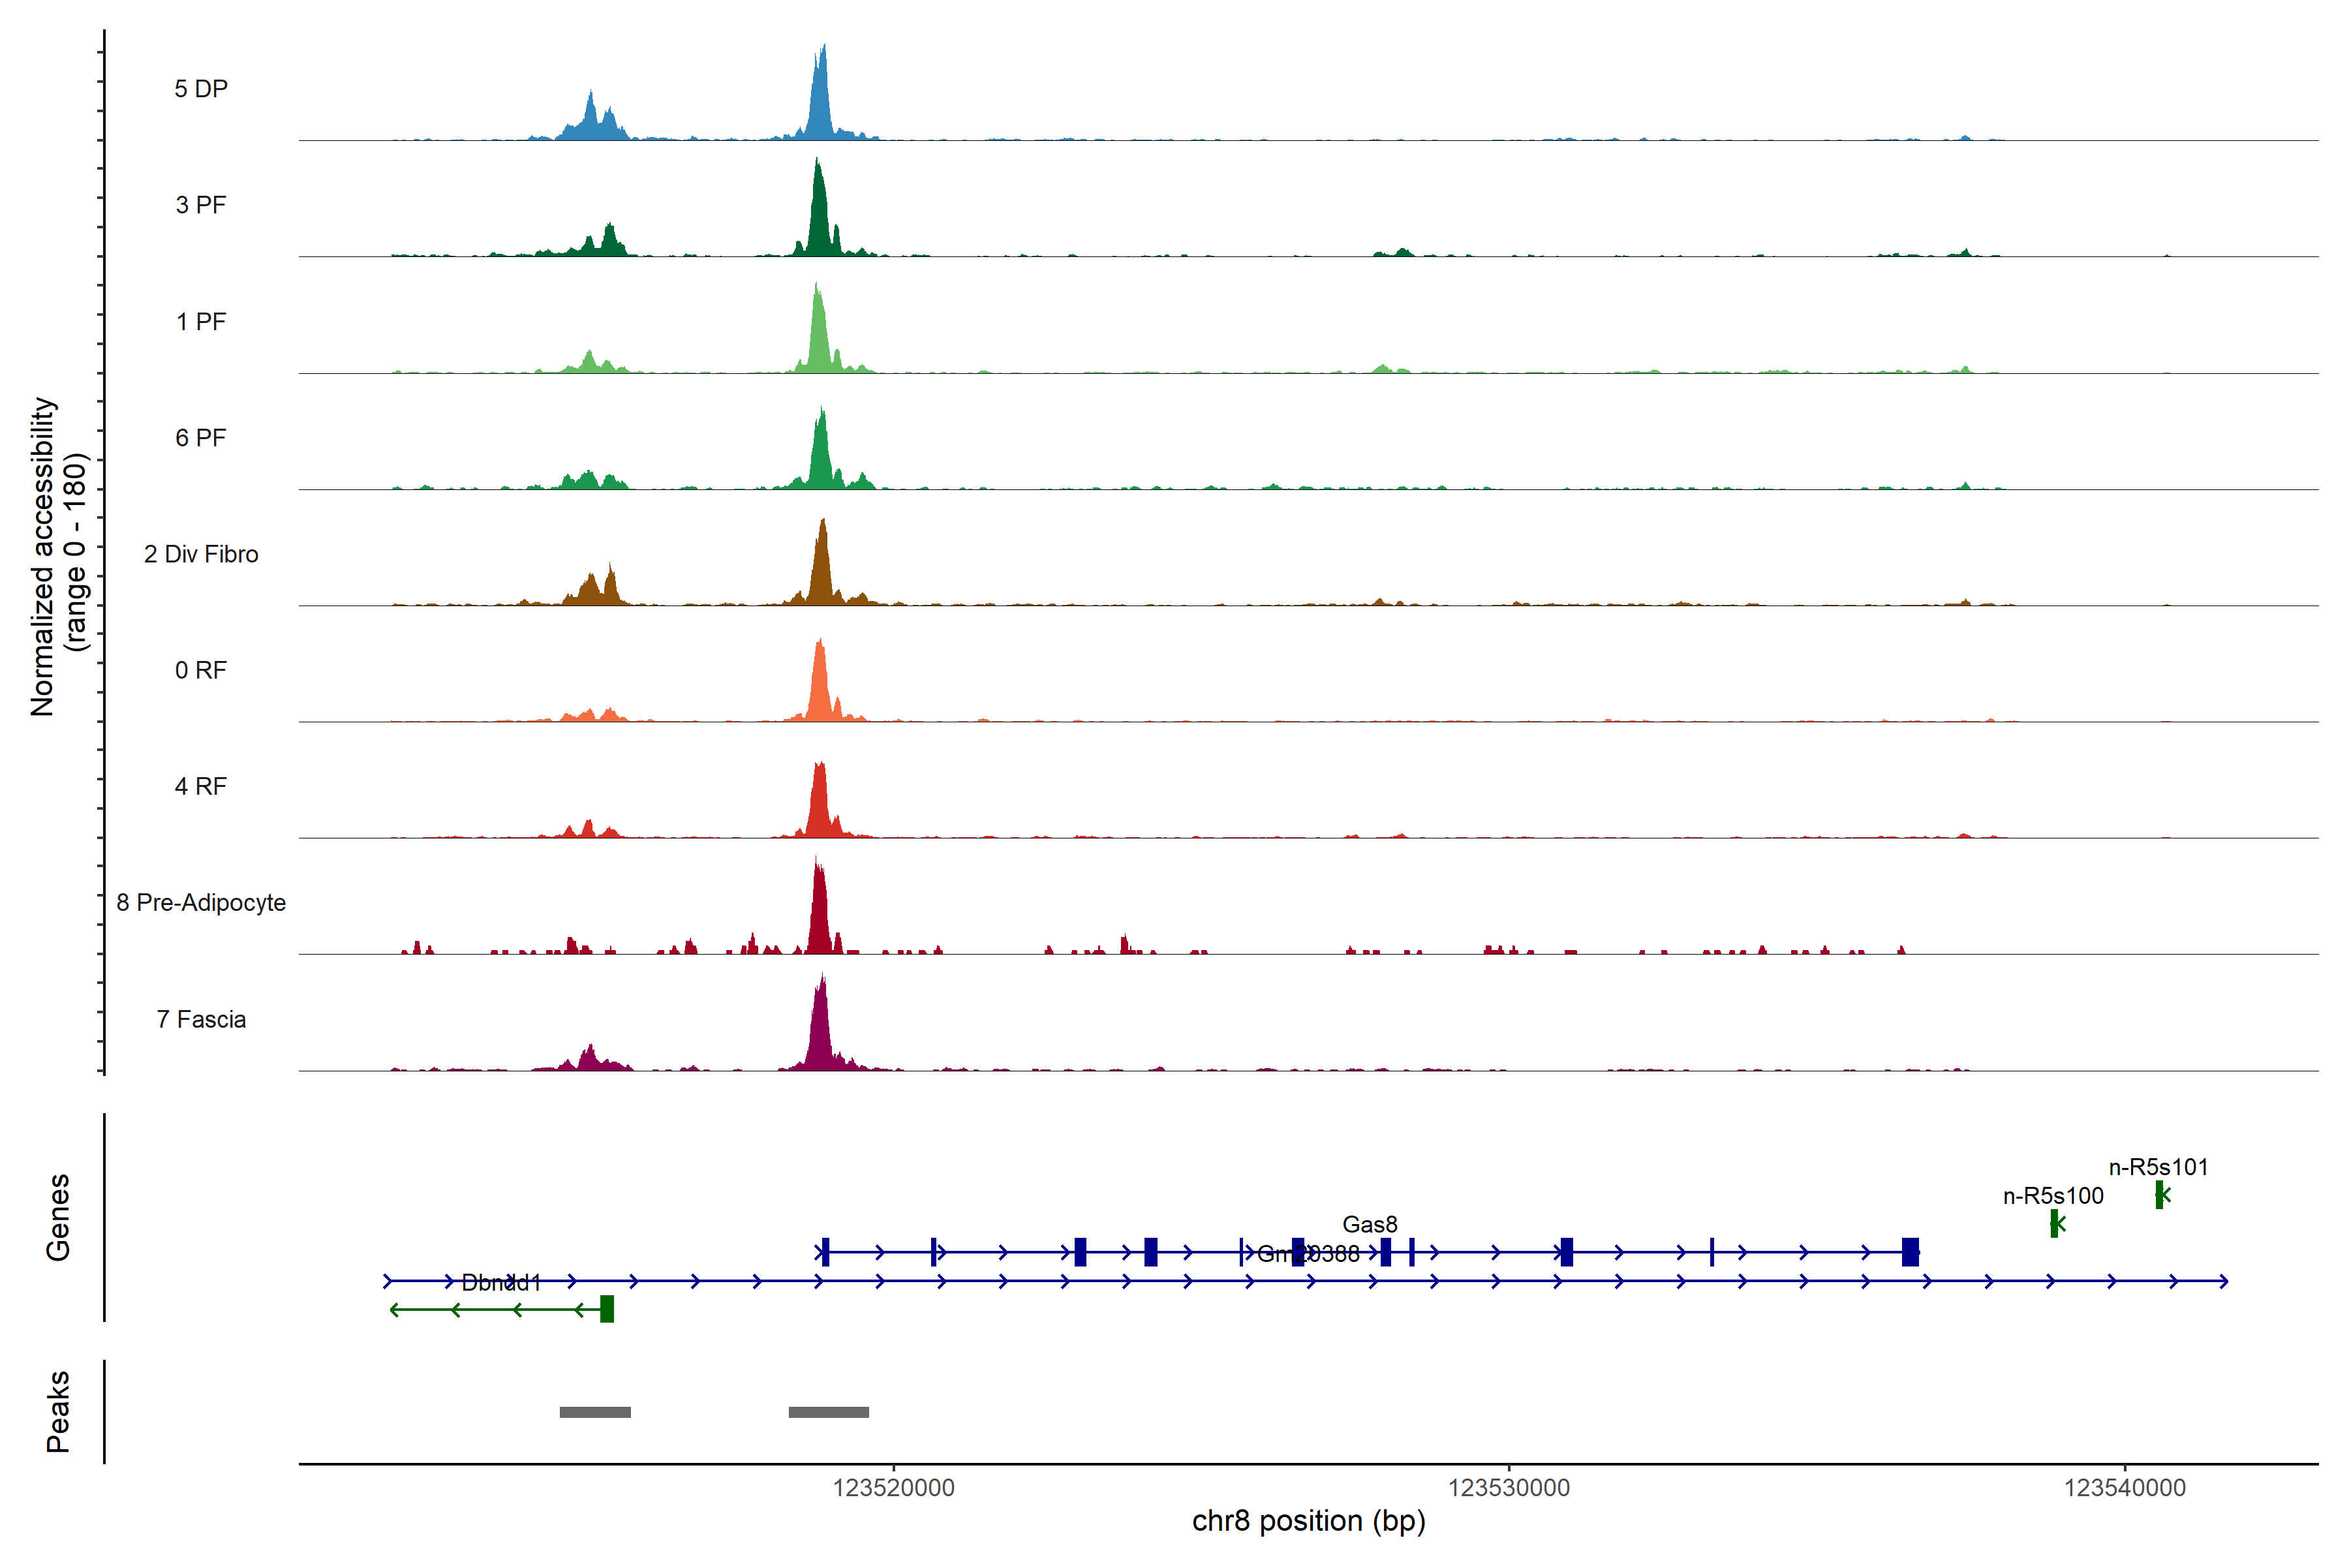Click the 123520000 axis tick label
The width and height of the screenshot is (2349, 1566).
click(x=894, y=1488)
